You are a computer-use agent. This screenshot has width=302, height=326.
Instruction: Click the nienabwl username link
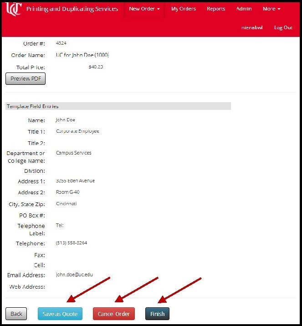[252, 28]
